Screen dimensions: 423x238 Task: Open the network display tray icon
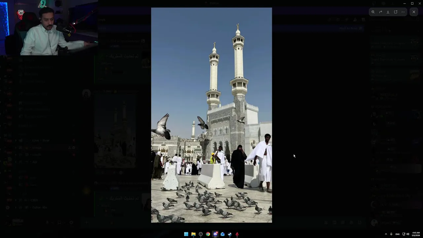[x=404, y=234]
